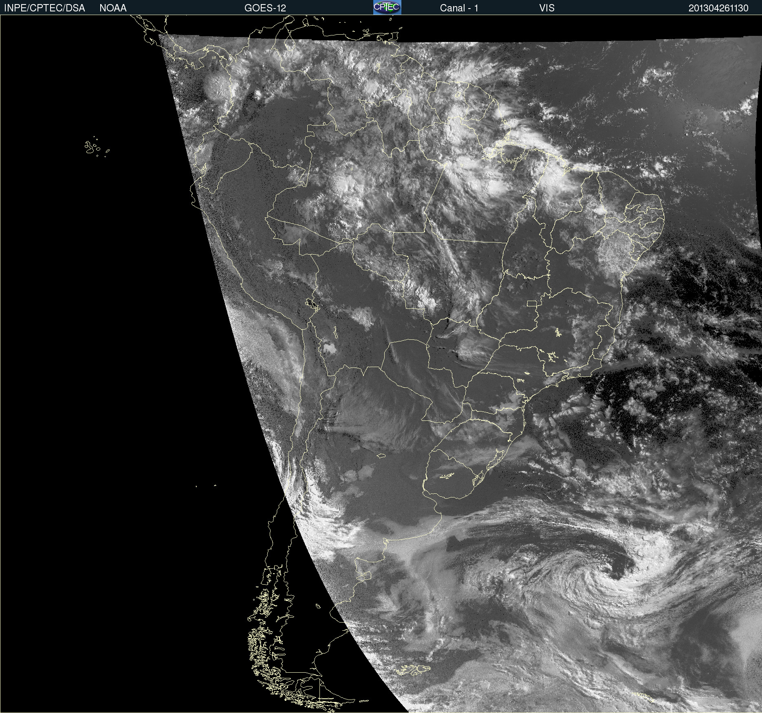762x713 pixels.
Task: Click the satellite image of South America
Action: [381, 364]
